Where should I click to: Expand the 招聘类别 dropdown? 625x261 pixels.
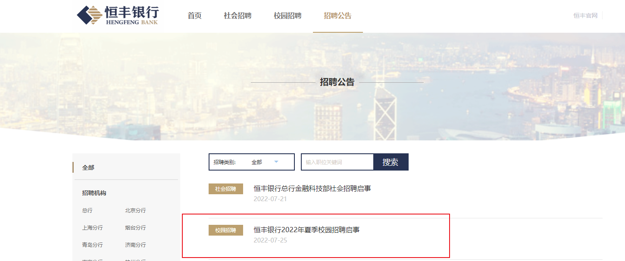[252, 162]
